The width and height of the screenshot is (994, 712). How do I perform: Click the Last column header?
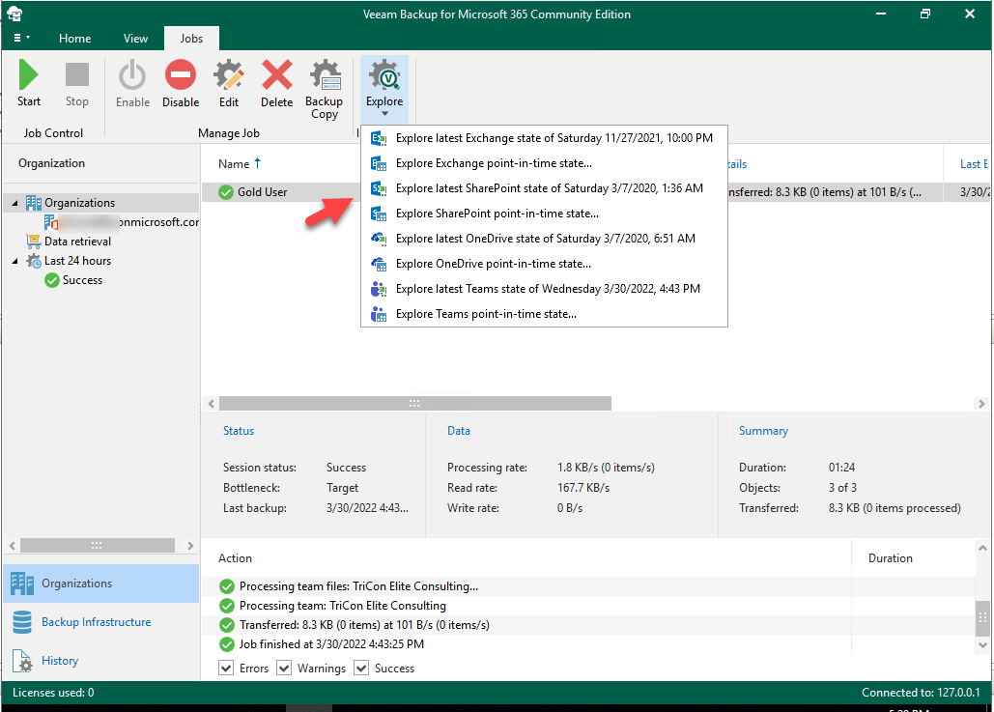click(973, 164)
